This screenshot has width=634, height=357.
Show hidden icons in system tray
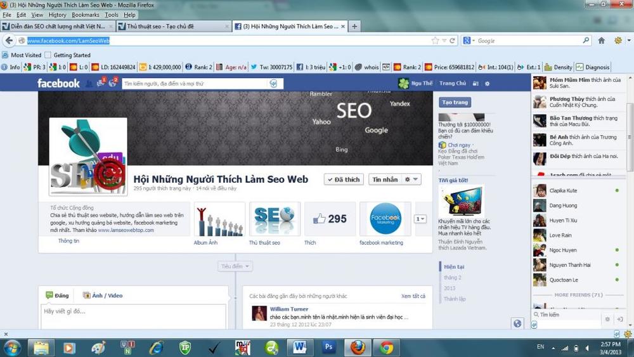coord(553,347)
